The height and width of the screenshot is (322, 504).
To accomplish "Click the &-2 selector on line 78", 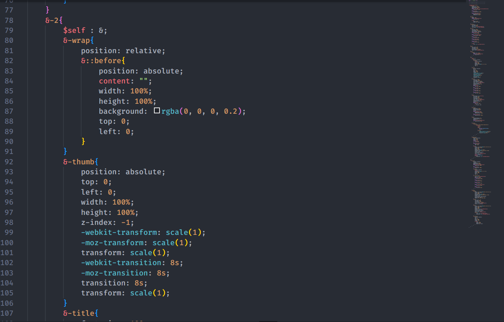I will coord(52,20).
